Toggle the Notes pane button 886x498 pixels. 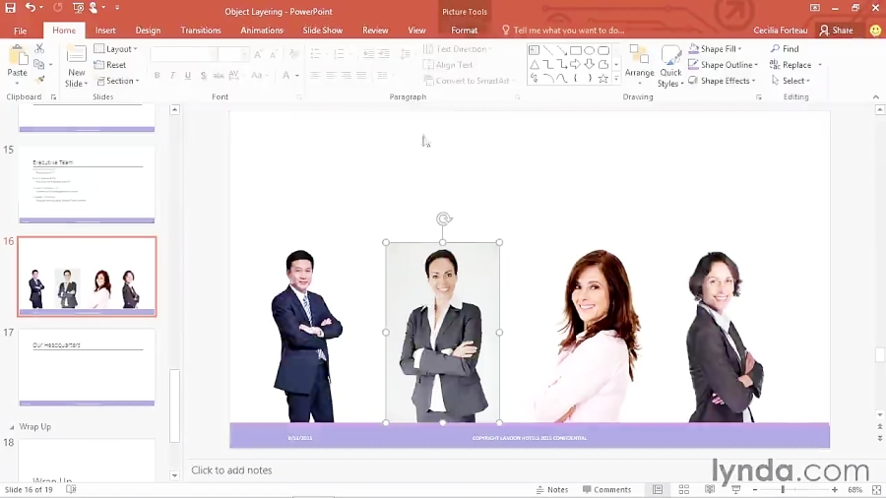pyautogui.click(x=552, y=489)
